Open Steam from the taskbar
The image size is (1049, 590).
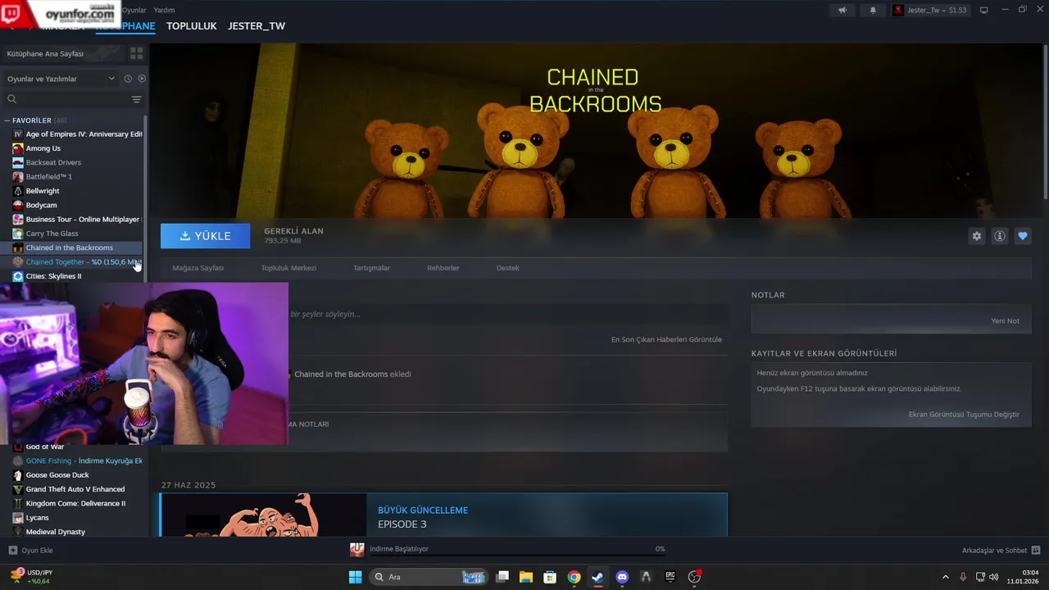597,577
